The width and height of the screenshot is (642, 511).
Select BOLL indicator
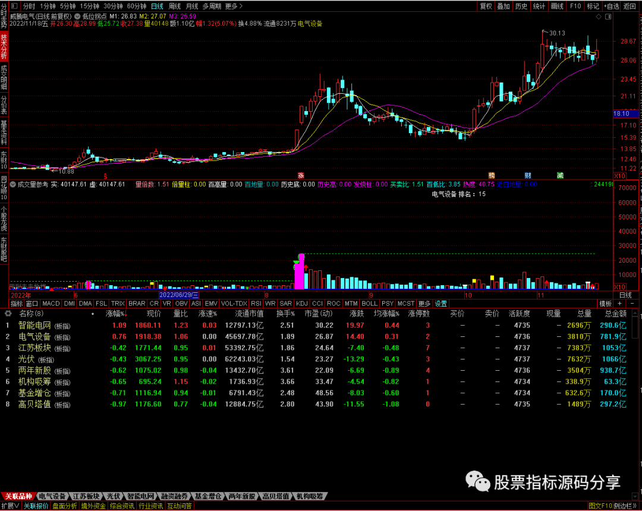click(369, 304)
